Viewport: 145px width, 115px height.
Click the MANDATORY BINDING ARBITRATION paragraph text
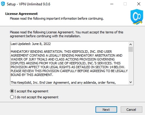tap(69, 63)
